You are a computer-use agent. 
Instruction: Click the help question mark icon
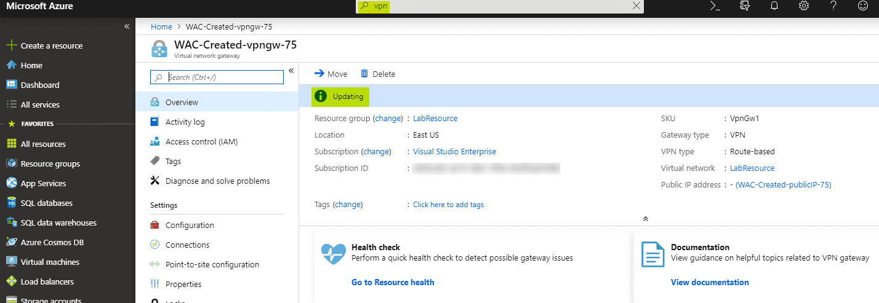(833, 6)
